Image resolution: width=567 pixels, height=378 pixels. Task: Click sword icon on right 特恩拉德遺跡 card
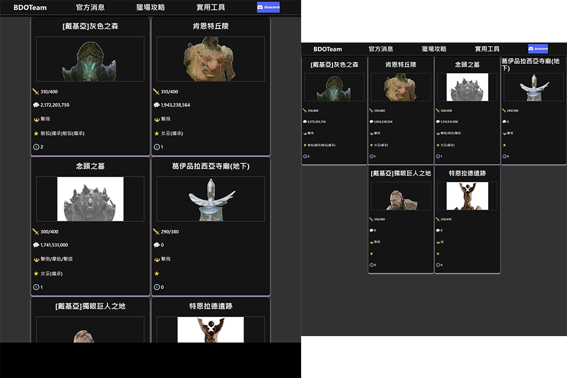(x=438, y=219)
